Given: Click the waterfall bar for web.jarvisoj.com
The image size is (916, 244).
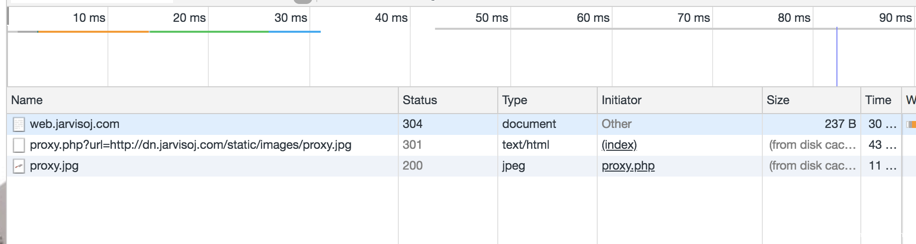Looking at the screenshot, I should coord(911,124).
